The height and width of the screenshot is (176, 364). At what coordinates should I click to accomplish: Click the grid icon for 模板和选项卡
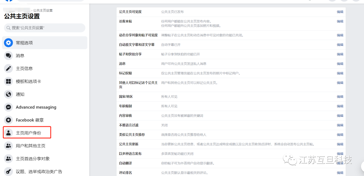(x=8, y=81)
